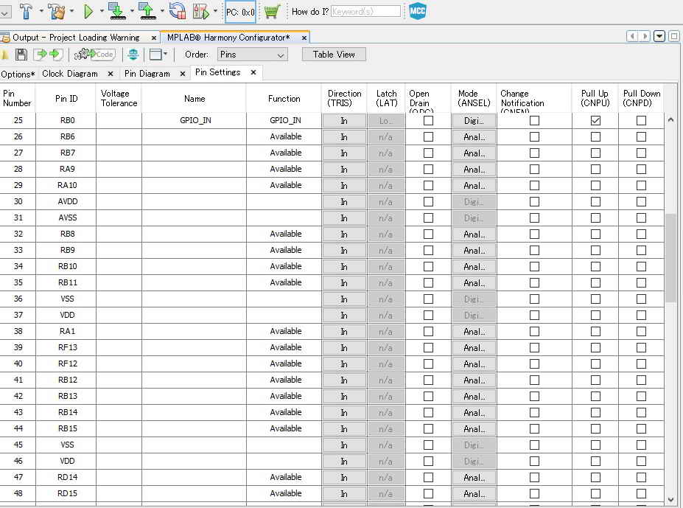Click the scroll documents left arrow
Image resolution: width=683 pixels, height=508 pixels.
[x=632, y=36]
